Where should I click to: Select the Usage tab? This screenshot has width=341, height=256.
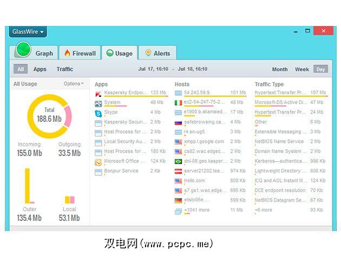pos(120,53)
